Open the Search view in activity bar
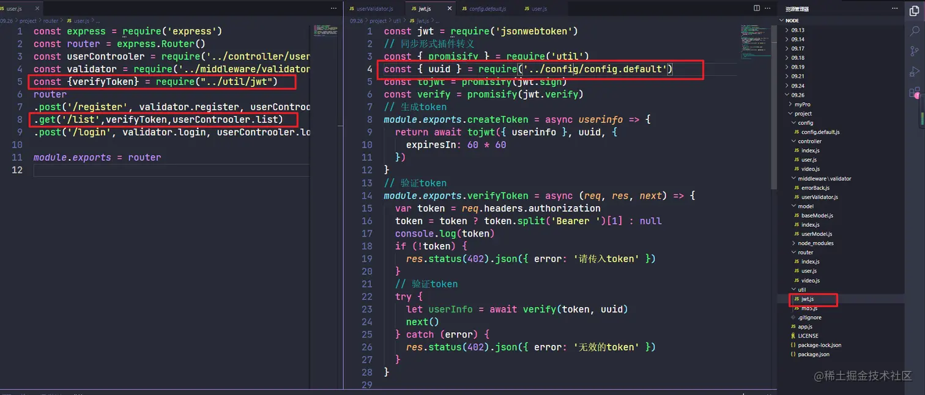The height and width of the screenshot is (395, 925). 914,31
